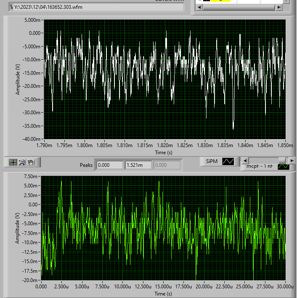Activate the zoom magnifier tool
This screenshot has width=297, height=298.
tap(22, 162)
